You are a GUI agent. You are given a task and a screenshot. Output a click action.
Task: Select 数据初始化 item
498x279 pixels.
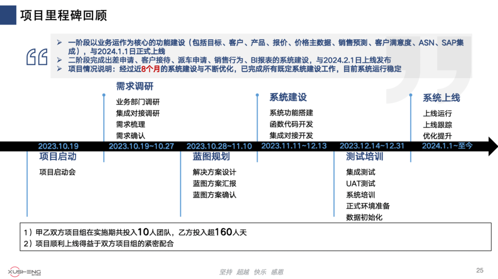click(x=364, y=217)
